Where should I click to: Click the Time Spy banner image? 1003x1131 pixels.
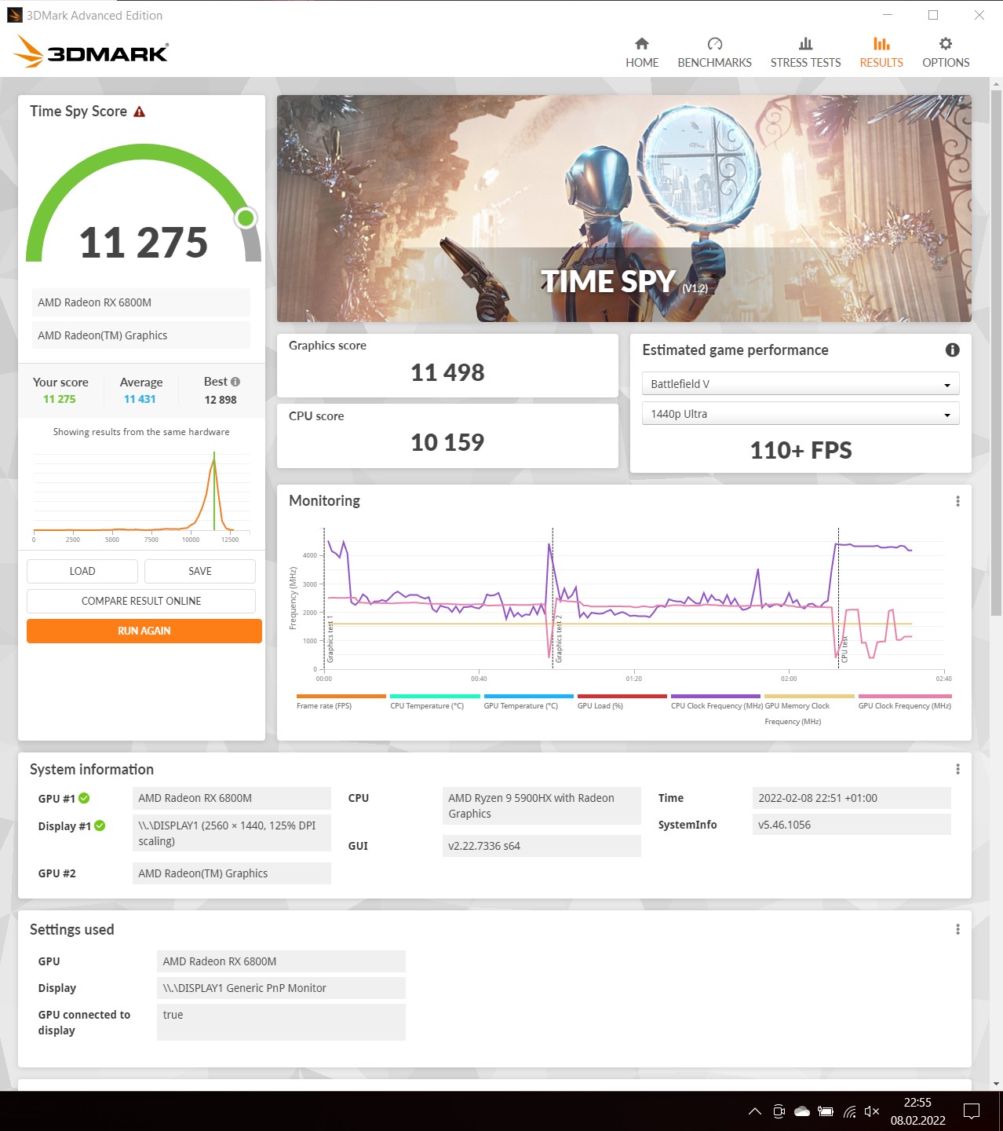click(624, 208)
